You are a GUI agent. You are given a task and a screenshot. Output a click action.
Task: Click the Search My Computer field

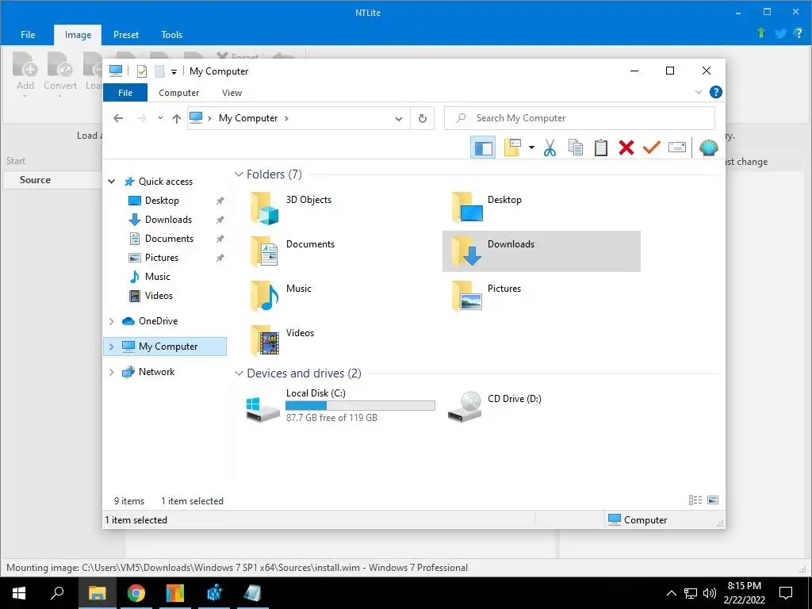[x=580, y=118]
